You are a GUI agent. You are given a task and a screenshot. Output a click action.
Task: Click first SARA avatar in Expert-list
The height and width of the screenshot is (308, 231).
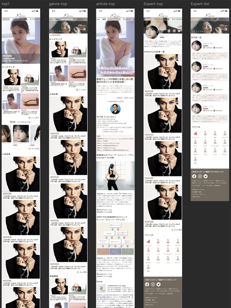(197, 46)
